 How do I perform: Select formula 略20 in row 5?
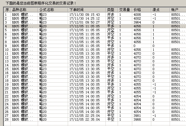pos(43,30)
